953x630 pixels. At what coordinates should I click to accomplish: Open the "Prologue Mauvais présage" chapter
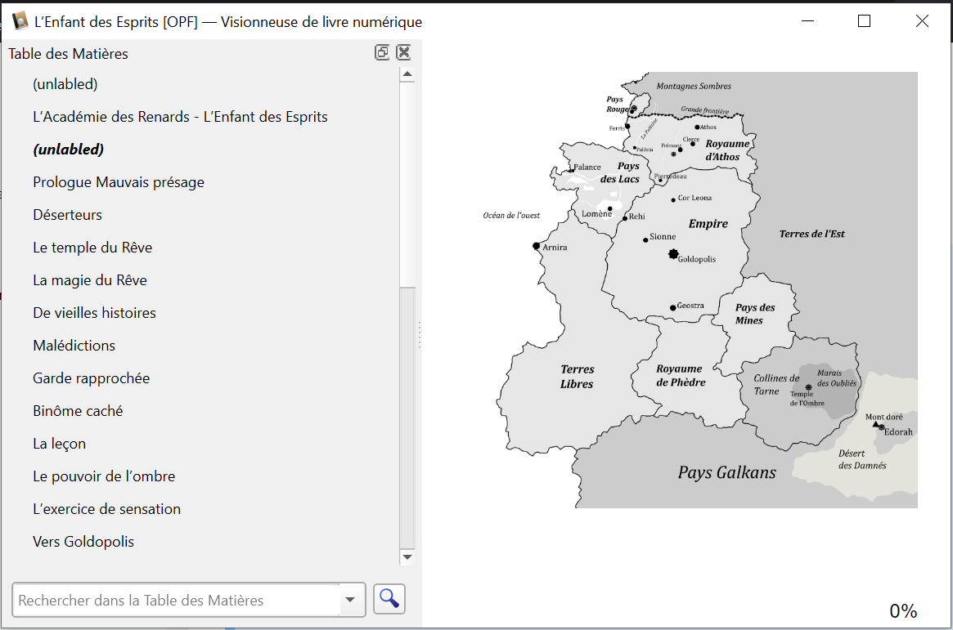click(119, 181)
